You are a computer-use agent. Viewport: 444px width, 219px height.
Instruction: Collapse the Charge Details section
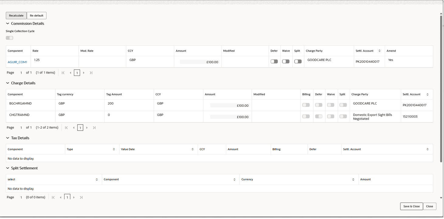[7, 83]
